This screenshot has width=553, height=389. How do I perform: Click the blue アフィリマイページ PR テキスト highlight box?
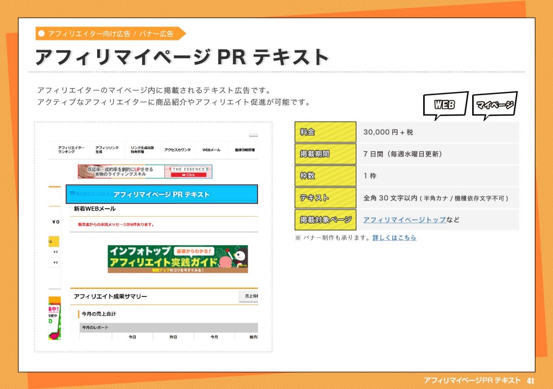[x=161, y=194]
